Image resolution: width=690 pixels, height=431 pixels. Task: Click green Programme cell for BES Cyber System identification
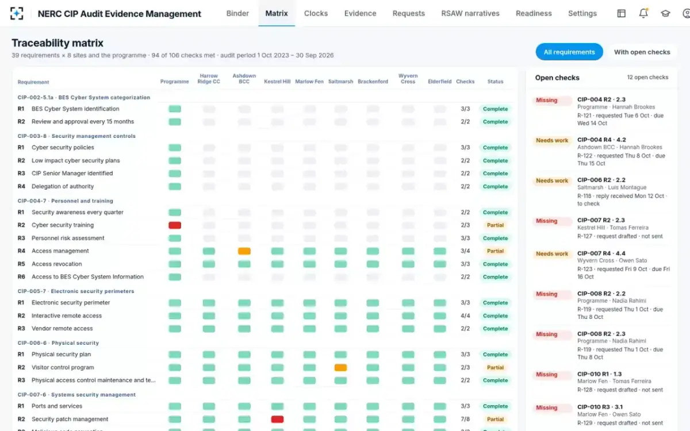(x=175, y=109)
